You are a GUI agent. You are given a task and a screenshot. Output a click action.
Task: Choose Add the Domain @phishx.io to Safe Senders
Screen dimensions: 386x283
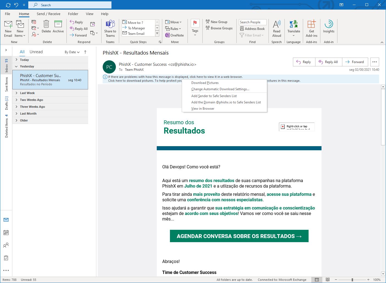pos(224,102)
